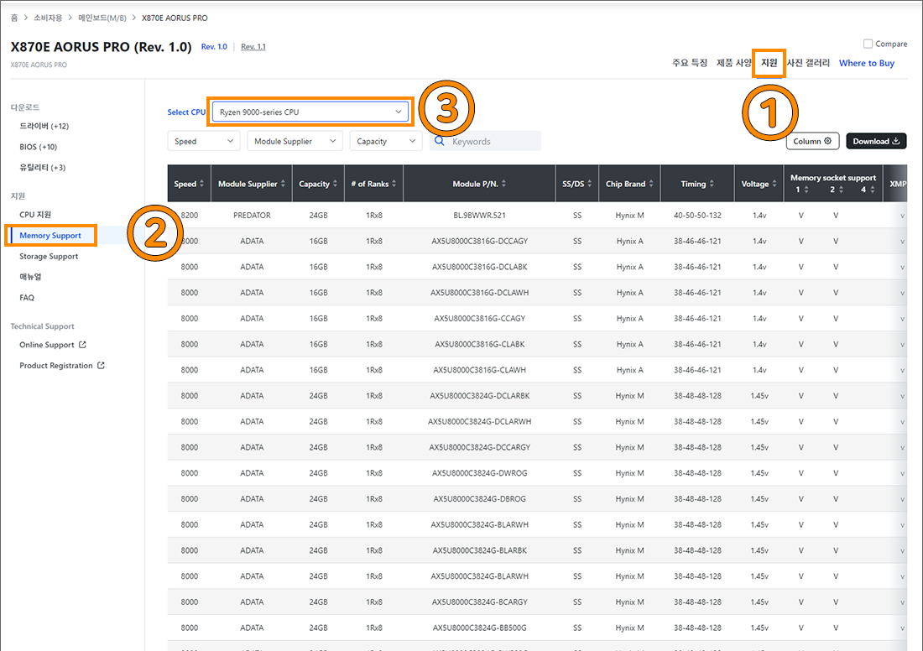Sort by Voltage column arrows
The height and width of the screenshot is (651, 923).
[774, 184]
